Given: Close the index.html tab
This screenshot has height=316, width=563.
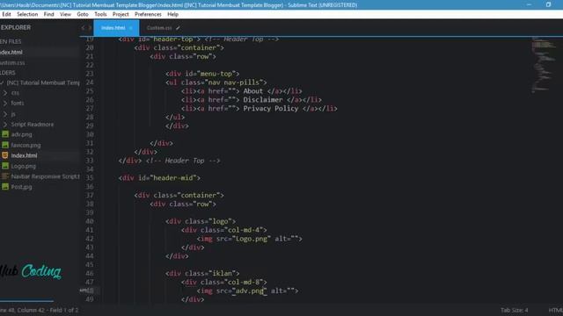Looking at the screenshot, I should point(131,28).
